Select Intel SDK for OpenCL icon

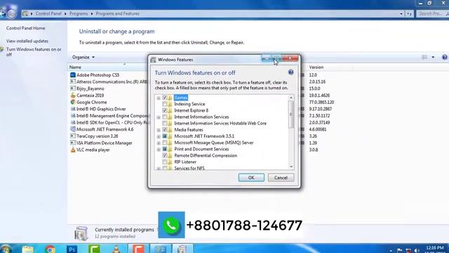pos(73,122)
